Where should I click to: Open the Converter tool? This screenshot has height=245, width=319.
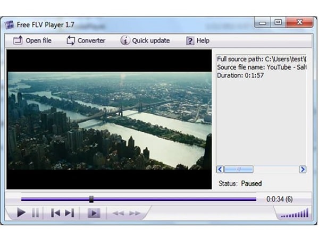point(86,40)
